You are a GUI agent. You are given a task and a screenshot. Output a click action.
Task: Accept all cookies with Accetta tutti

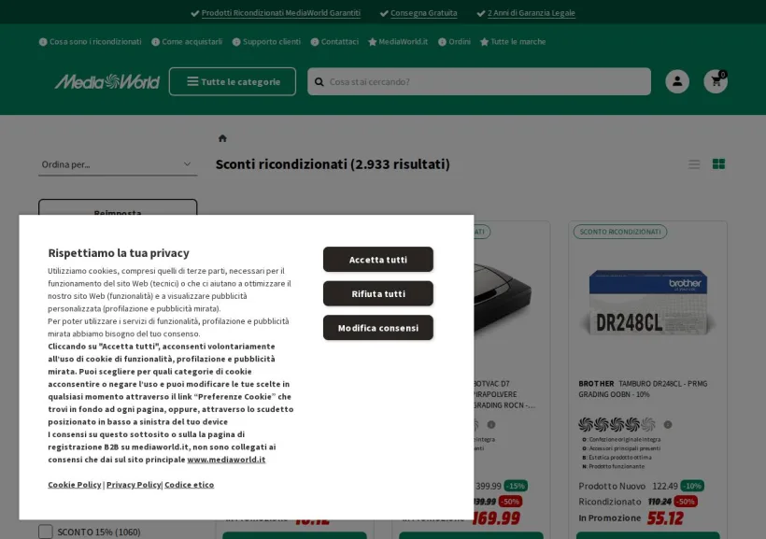[x=378, y=260]
